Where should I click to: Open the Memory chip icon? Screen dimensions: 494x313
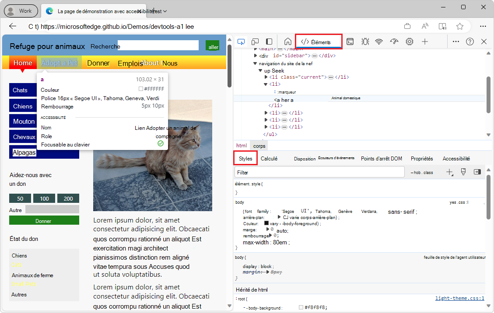point(409,42)
